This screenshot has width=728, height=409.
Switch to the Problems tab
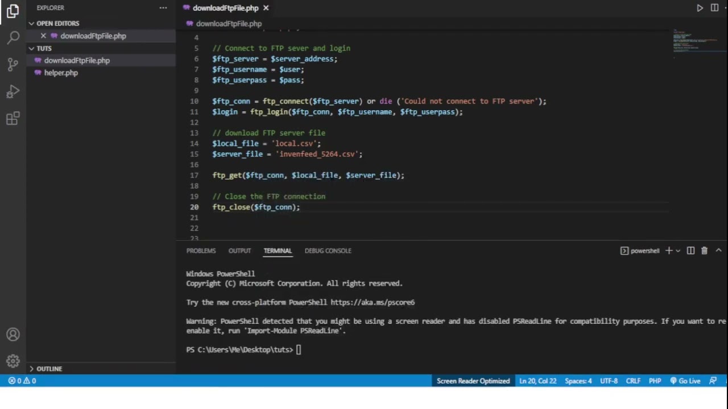coord(201,251)
